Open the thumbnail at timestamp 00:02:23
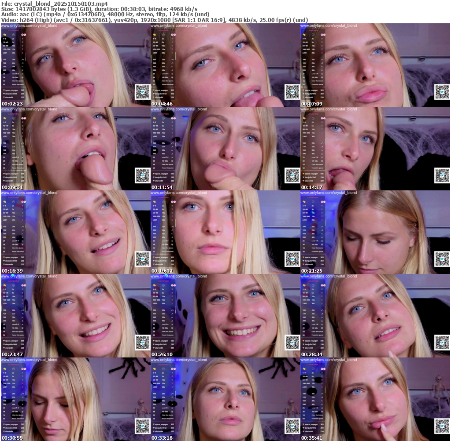Image resolution: width=451 pixels, height=441 pixels. click(75, 65)
